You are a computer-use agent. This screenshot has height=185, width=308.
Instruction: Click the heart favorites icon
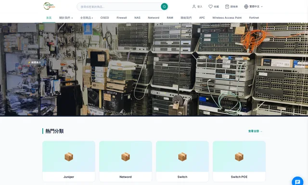pyautogui.click(x=210, y=6)
